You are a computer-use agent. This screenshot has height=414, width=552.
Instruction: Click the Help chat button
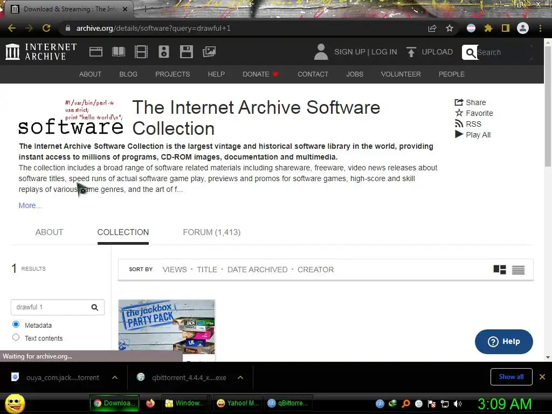tap(504, 341)
